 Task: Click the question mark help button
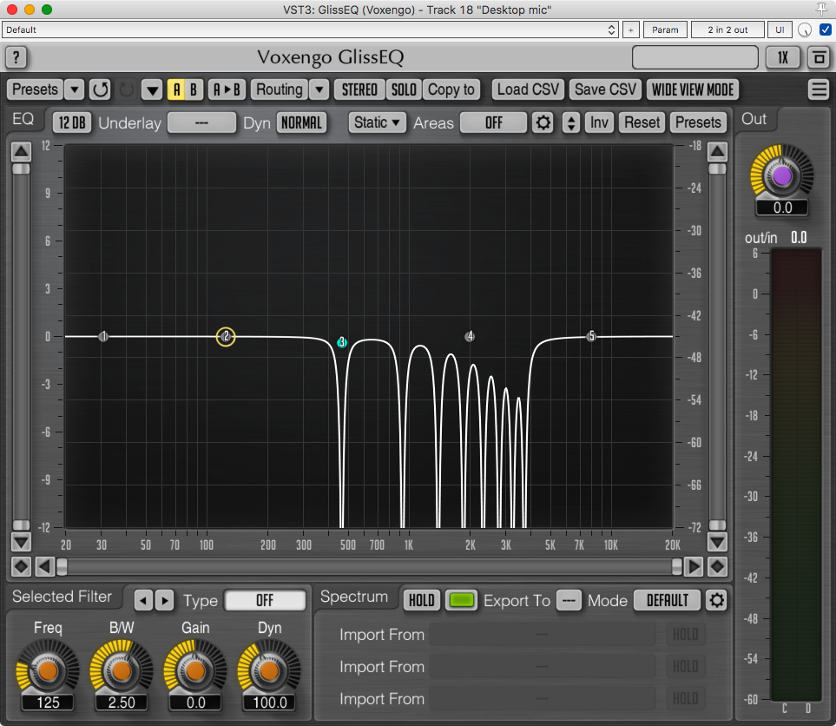click(x=16, y=57)
